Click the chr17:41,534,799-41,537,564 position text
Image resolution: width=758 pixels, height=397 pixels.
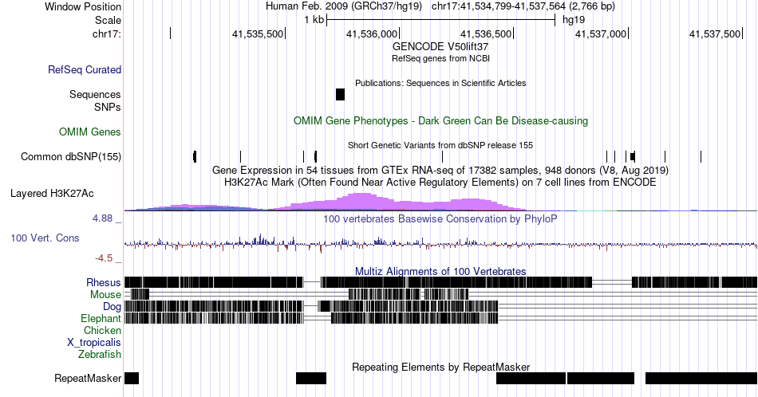pyautogui.click(x=523, y=6)
